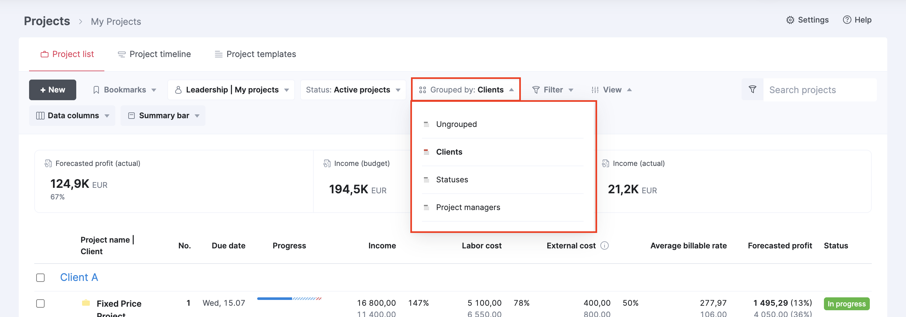This screenshot has height=317, width=906.
Task: Click into the Search projects field
Action: [x=819, y=90]
